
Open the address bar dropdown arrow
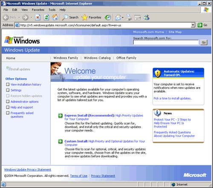(193, 25)
